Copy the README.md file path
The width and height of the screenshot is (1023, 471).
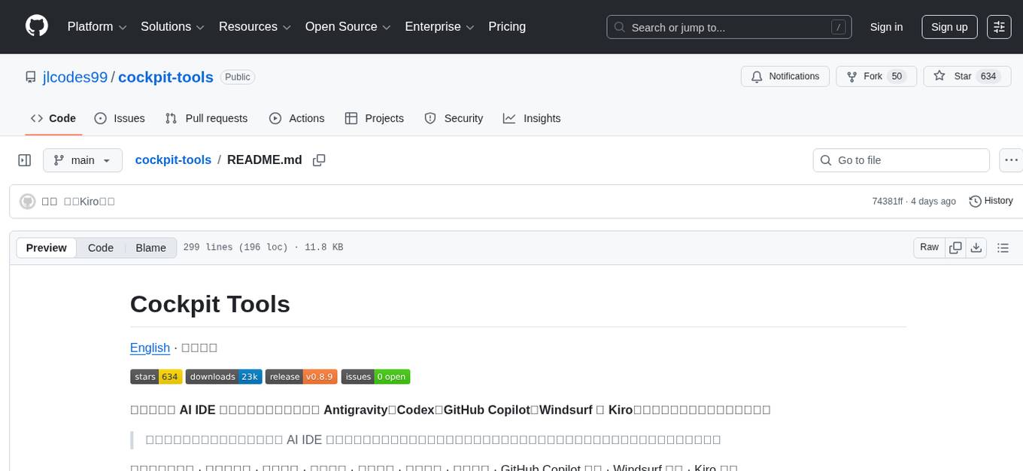[319, 160]
